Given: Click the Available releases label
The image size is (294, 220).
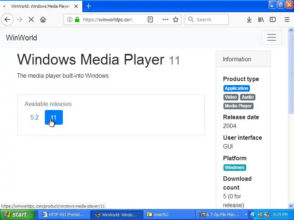Looking at the screenshot, I should pyautogui.click(x=48, y=104).
